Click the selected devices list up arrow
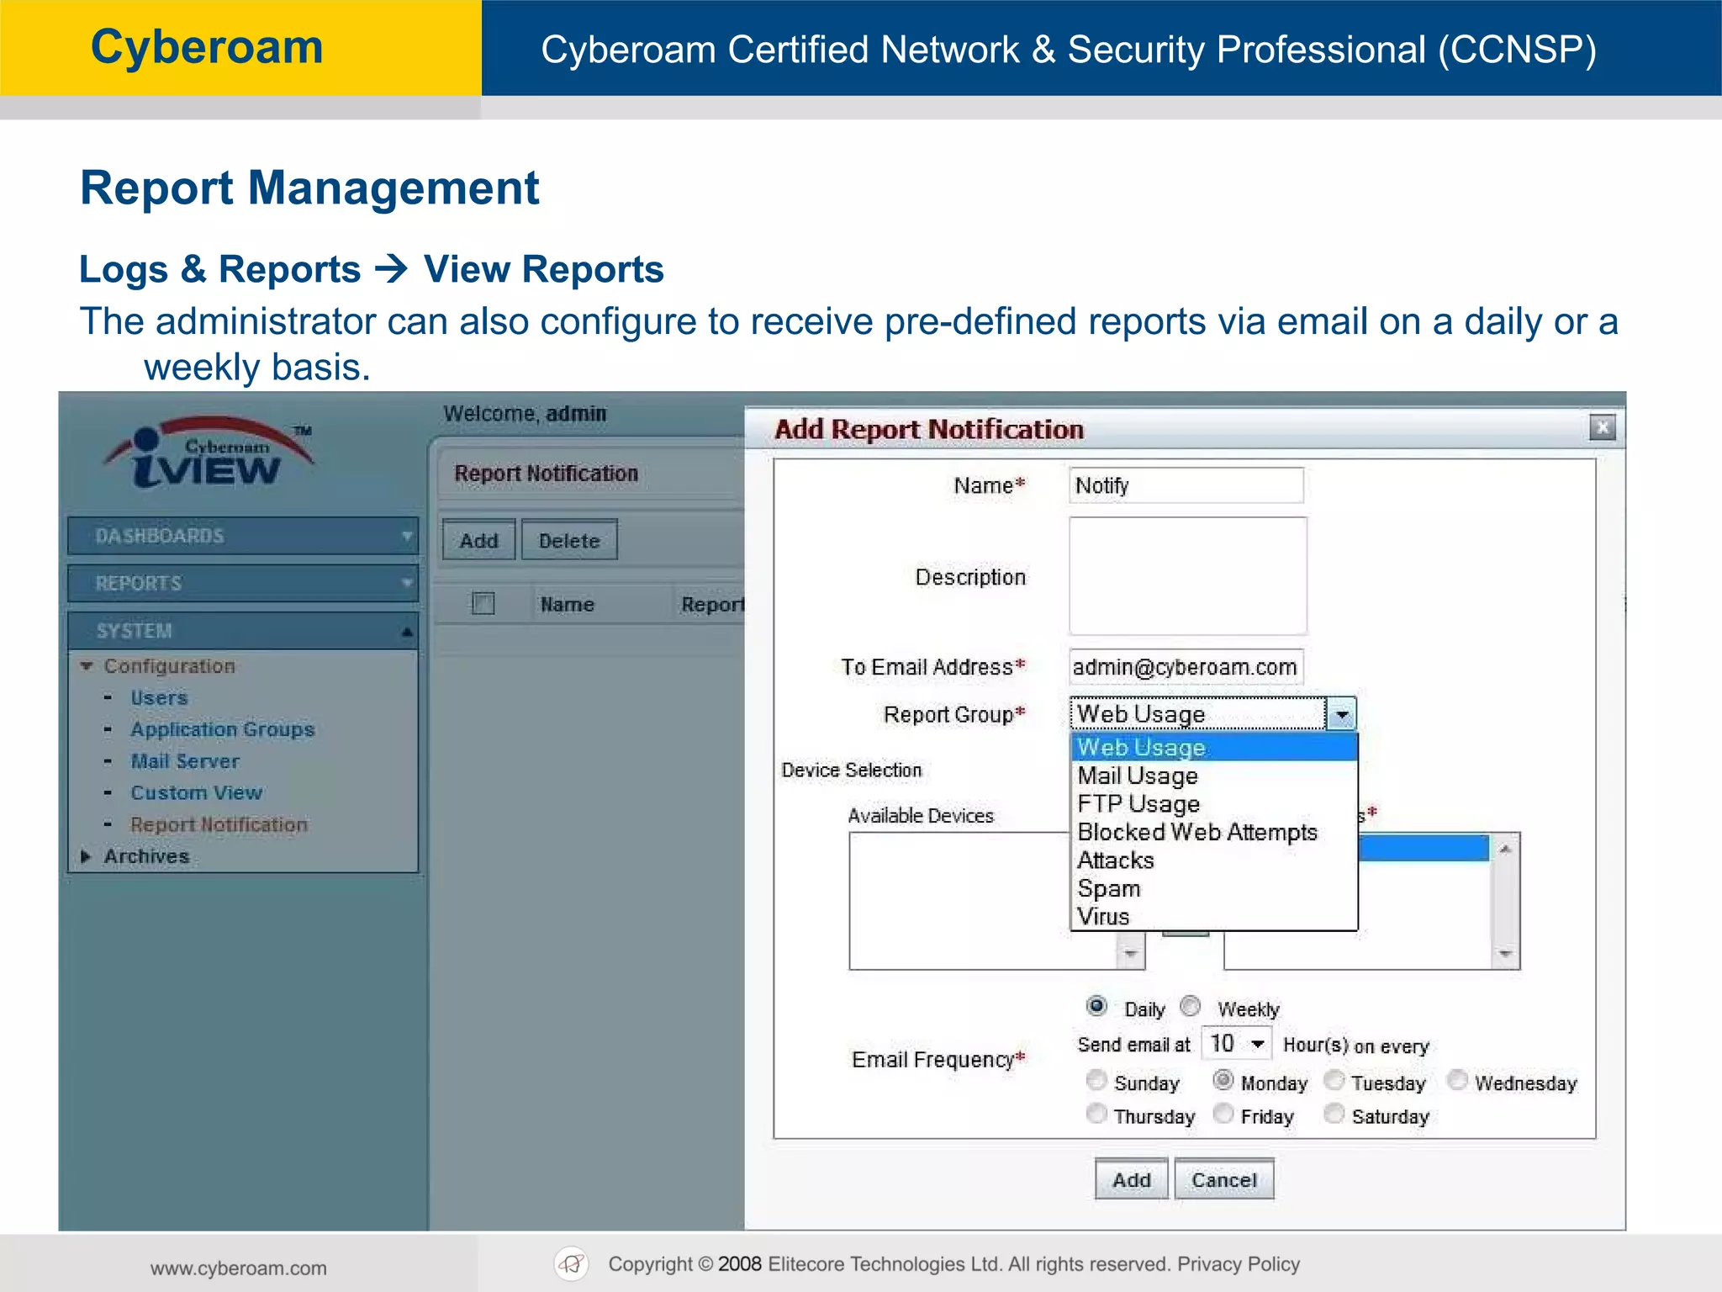This screenshot has height=1292, width=1722. [x=1505, y=850]
